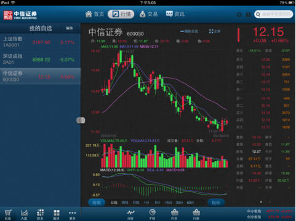The width and height of the screenshot is (296, 221).
Task: Click the volume bar chart
Action: click(x=164, y=155)
